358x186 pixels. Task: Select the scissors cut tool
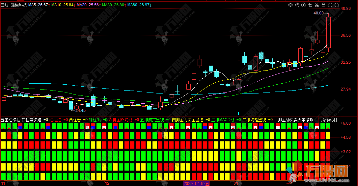coord(317,5)
